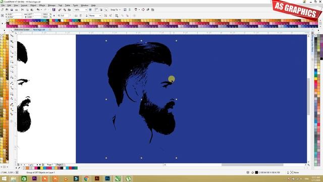
Task: Expand the Snap To dropdown
Action: click(120, 10)
